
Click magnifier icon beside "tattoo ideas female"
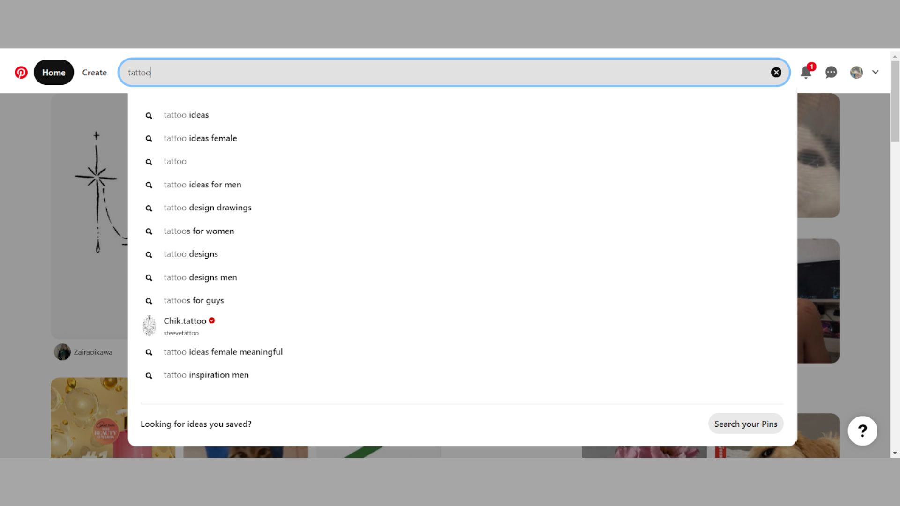pyautogui.click(x=149, y=139)
